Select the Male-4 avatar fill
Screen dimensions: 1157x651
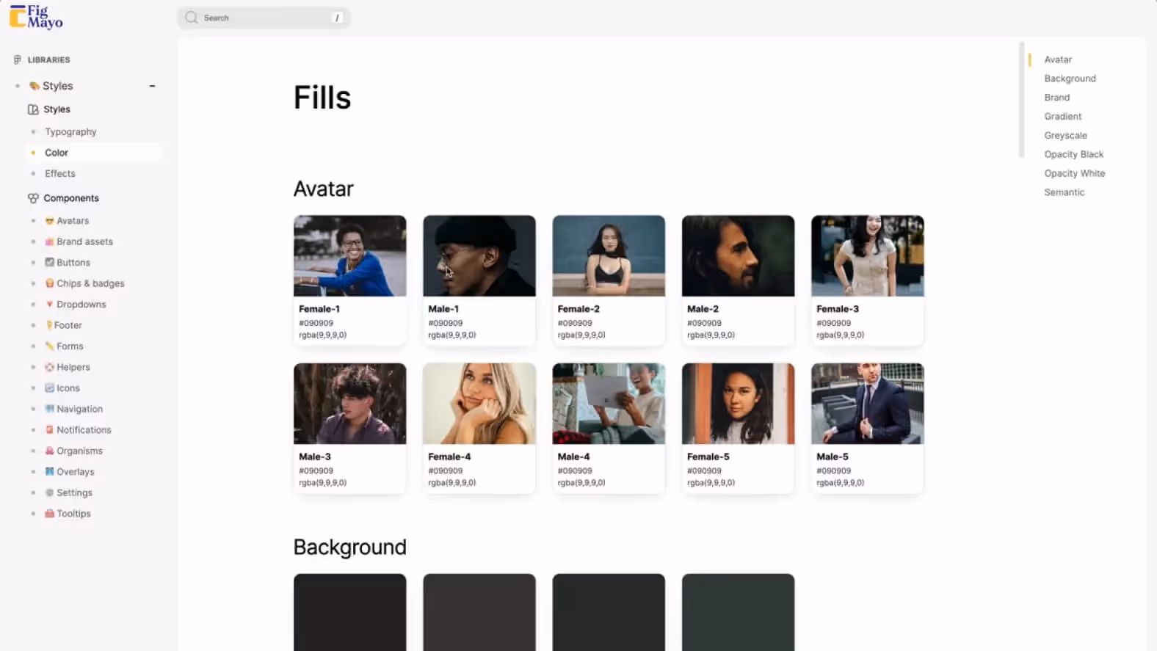(609, 428)
